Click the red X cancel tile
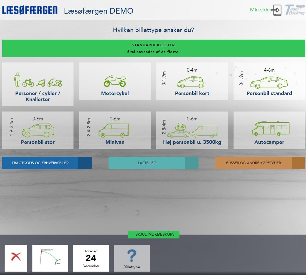 pos(16,258)
